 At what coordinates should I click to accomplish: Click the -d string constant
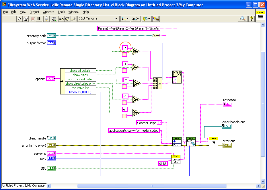click(x=125, y=96)
